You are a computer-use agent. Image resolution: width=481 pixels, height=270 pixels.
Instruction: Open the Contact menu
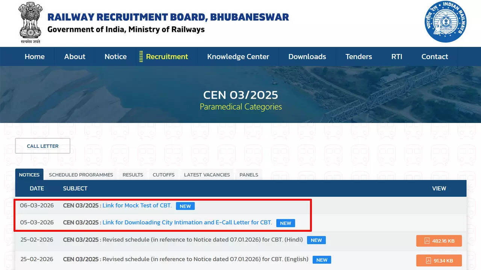click(435, 57)
